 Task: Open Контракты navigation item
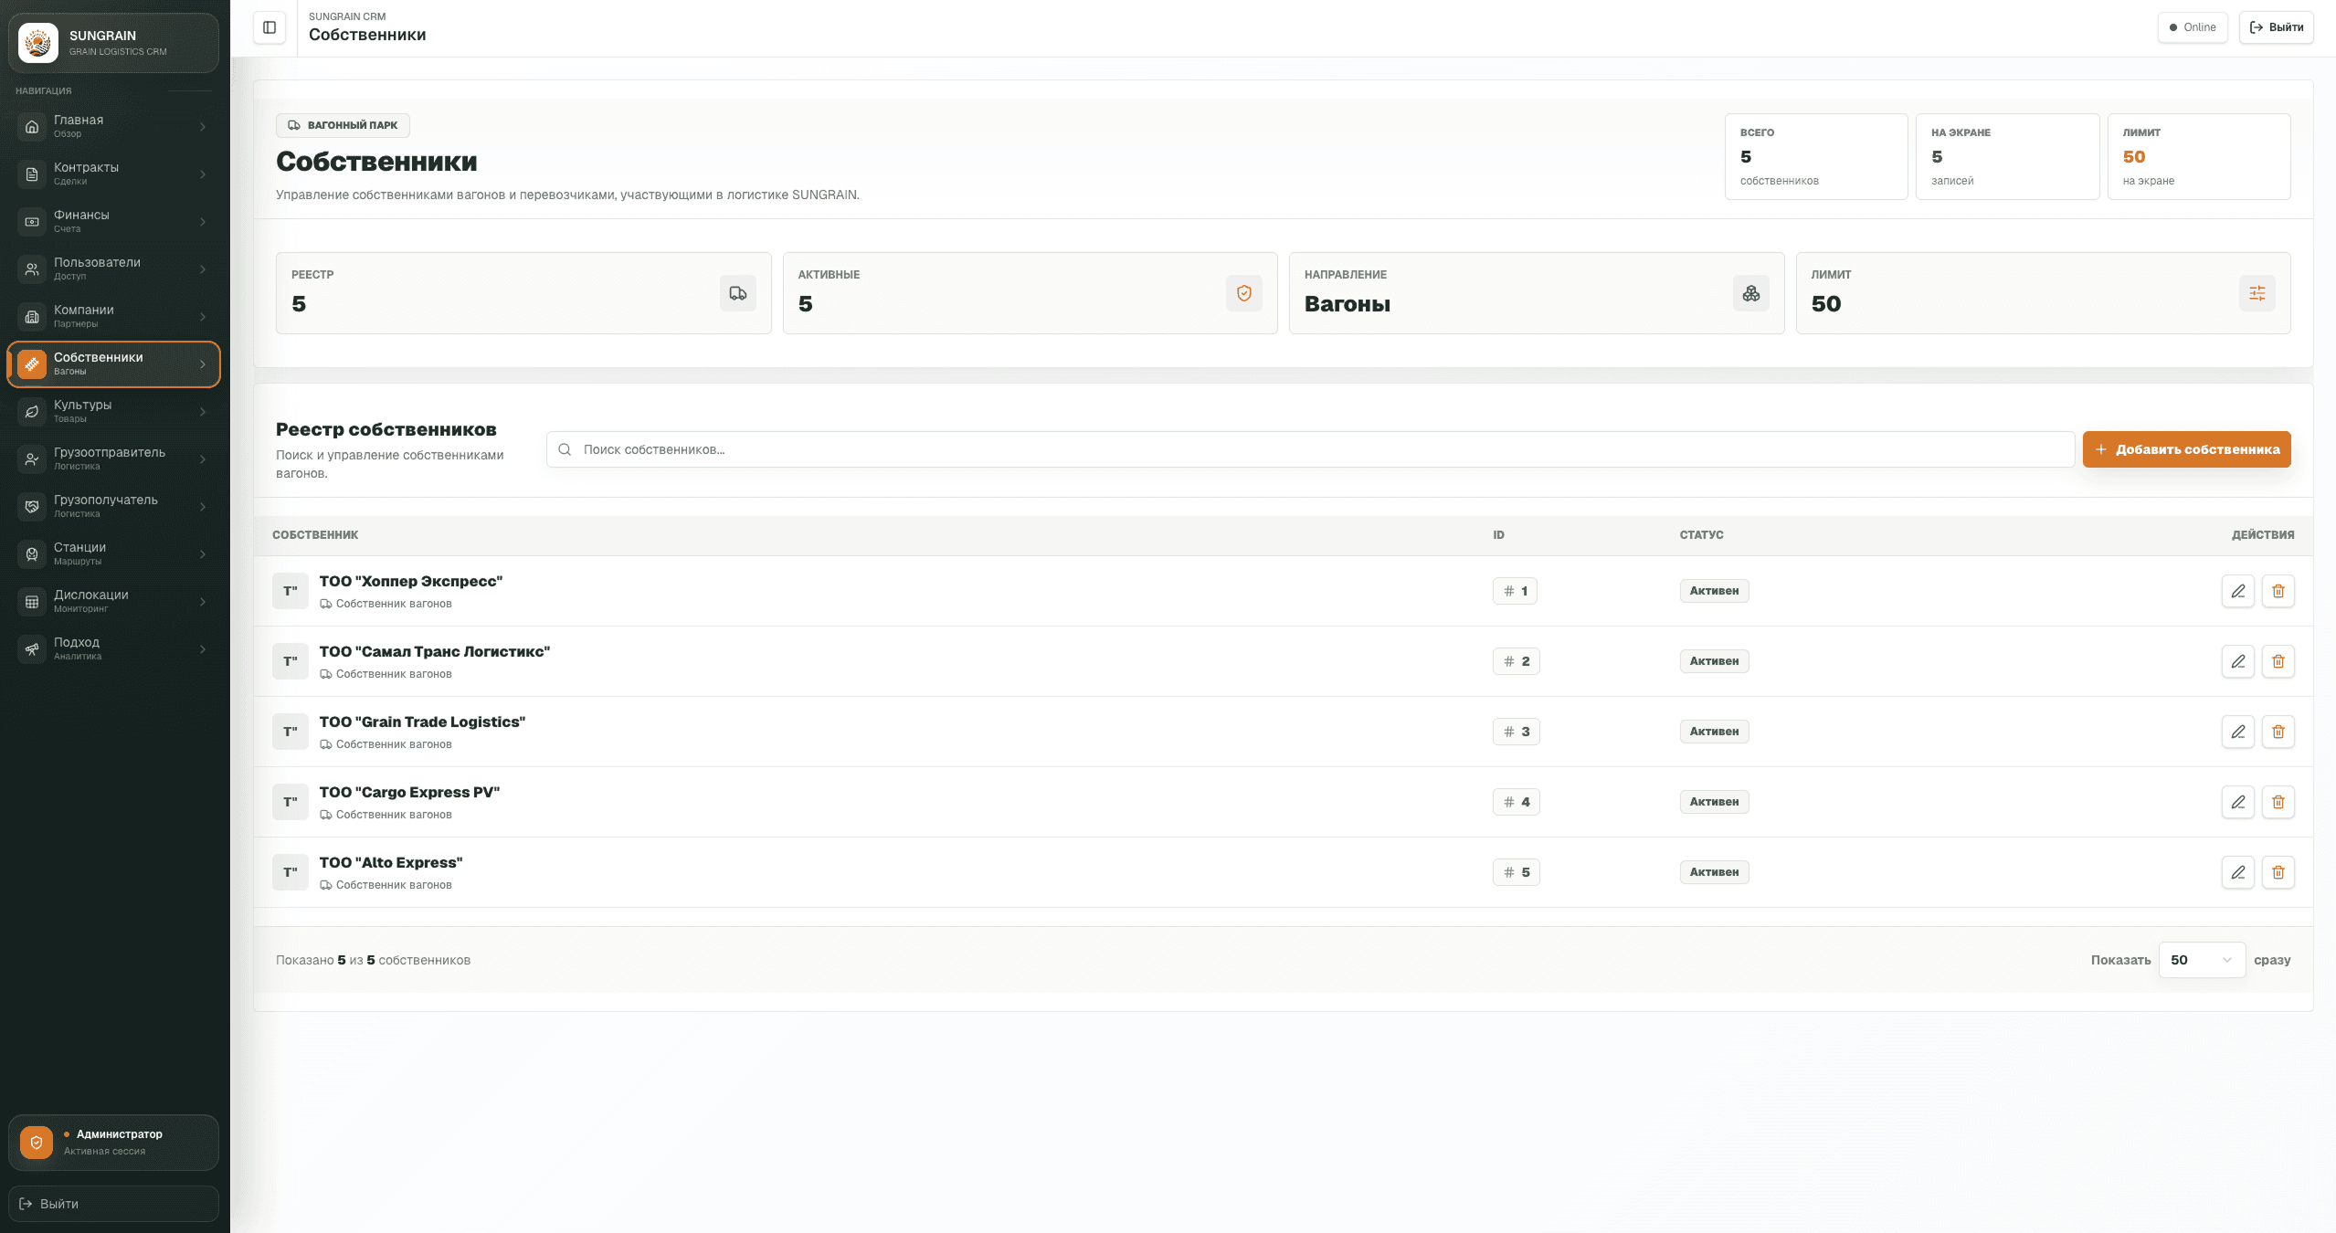[113, 174]
